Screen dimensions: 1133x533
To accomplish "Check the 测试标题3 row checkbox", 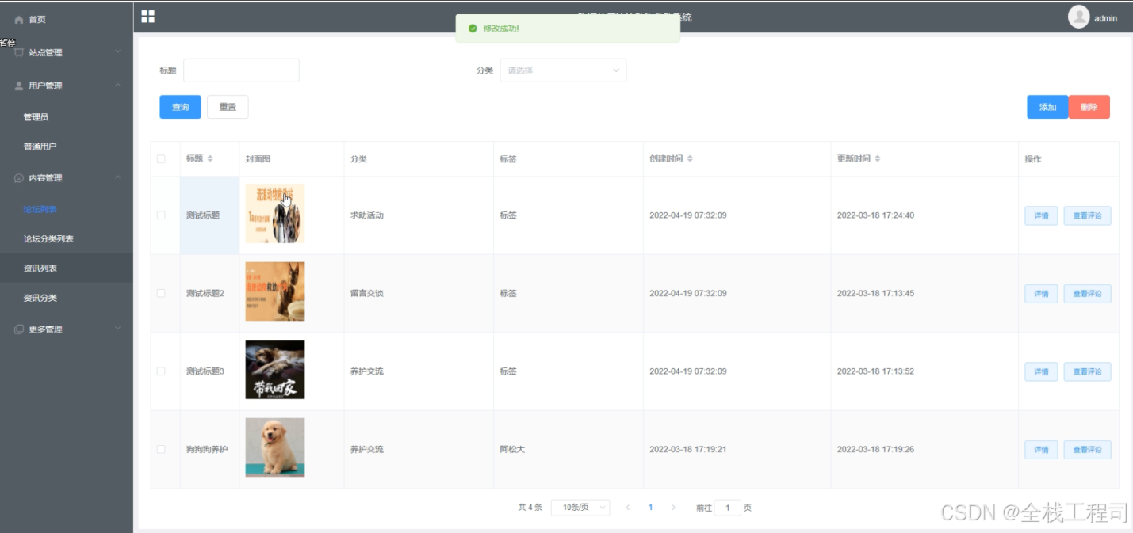I will pos(161,371).
